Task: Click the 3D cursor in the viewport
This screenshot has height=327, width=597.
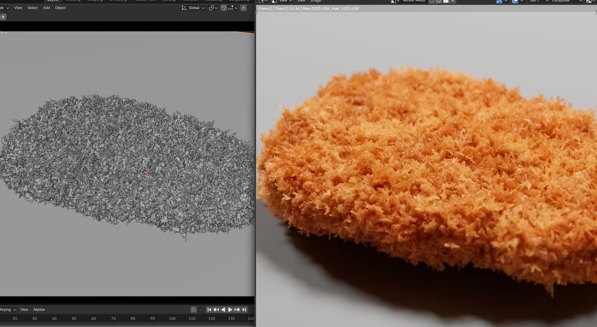Action: tap(145, 172)
